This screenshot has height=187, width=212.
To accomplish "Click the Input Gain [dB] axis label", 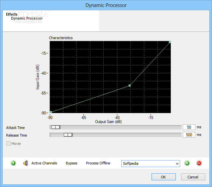I will (38, 77).
